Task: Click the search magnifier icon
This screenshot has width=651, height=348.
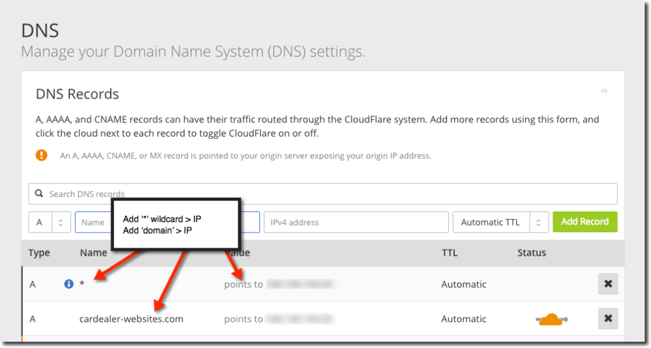Action: pyautogui.click(x=39, y=193)
